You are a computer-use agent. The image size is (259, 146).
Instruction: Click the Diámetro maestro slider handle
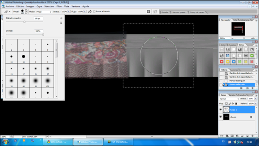pyautogui.click(x=24, y=21)
